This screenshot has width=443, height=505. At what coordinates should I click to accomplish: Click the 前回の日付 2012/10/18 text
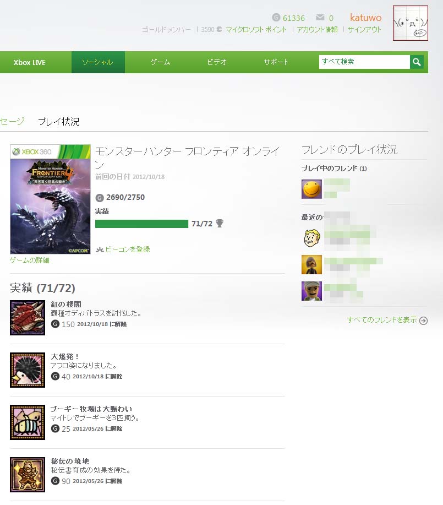pyautogui.click(x=130, y=177)
